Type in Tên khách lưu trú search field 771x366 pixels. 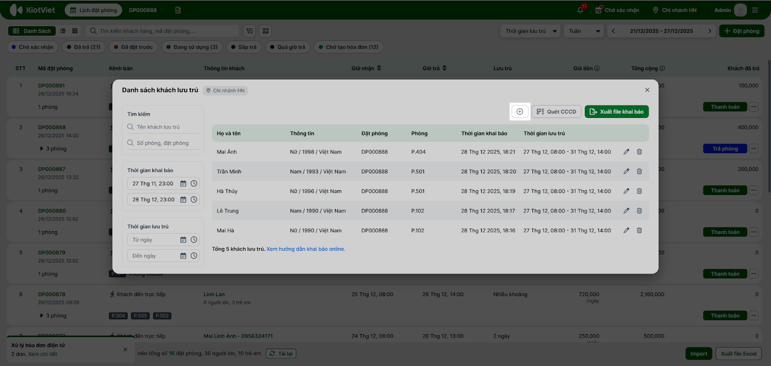164,127
